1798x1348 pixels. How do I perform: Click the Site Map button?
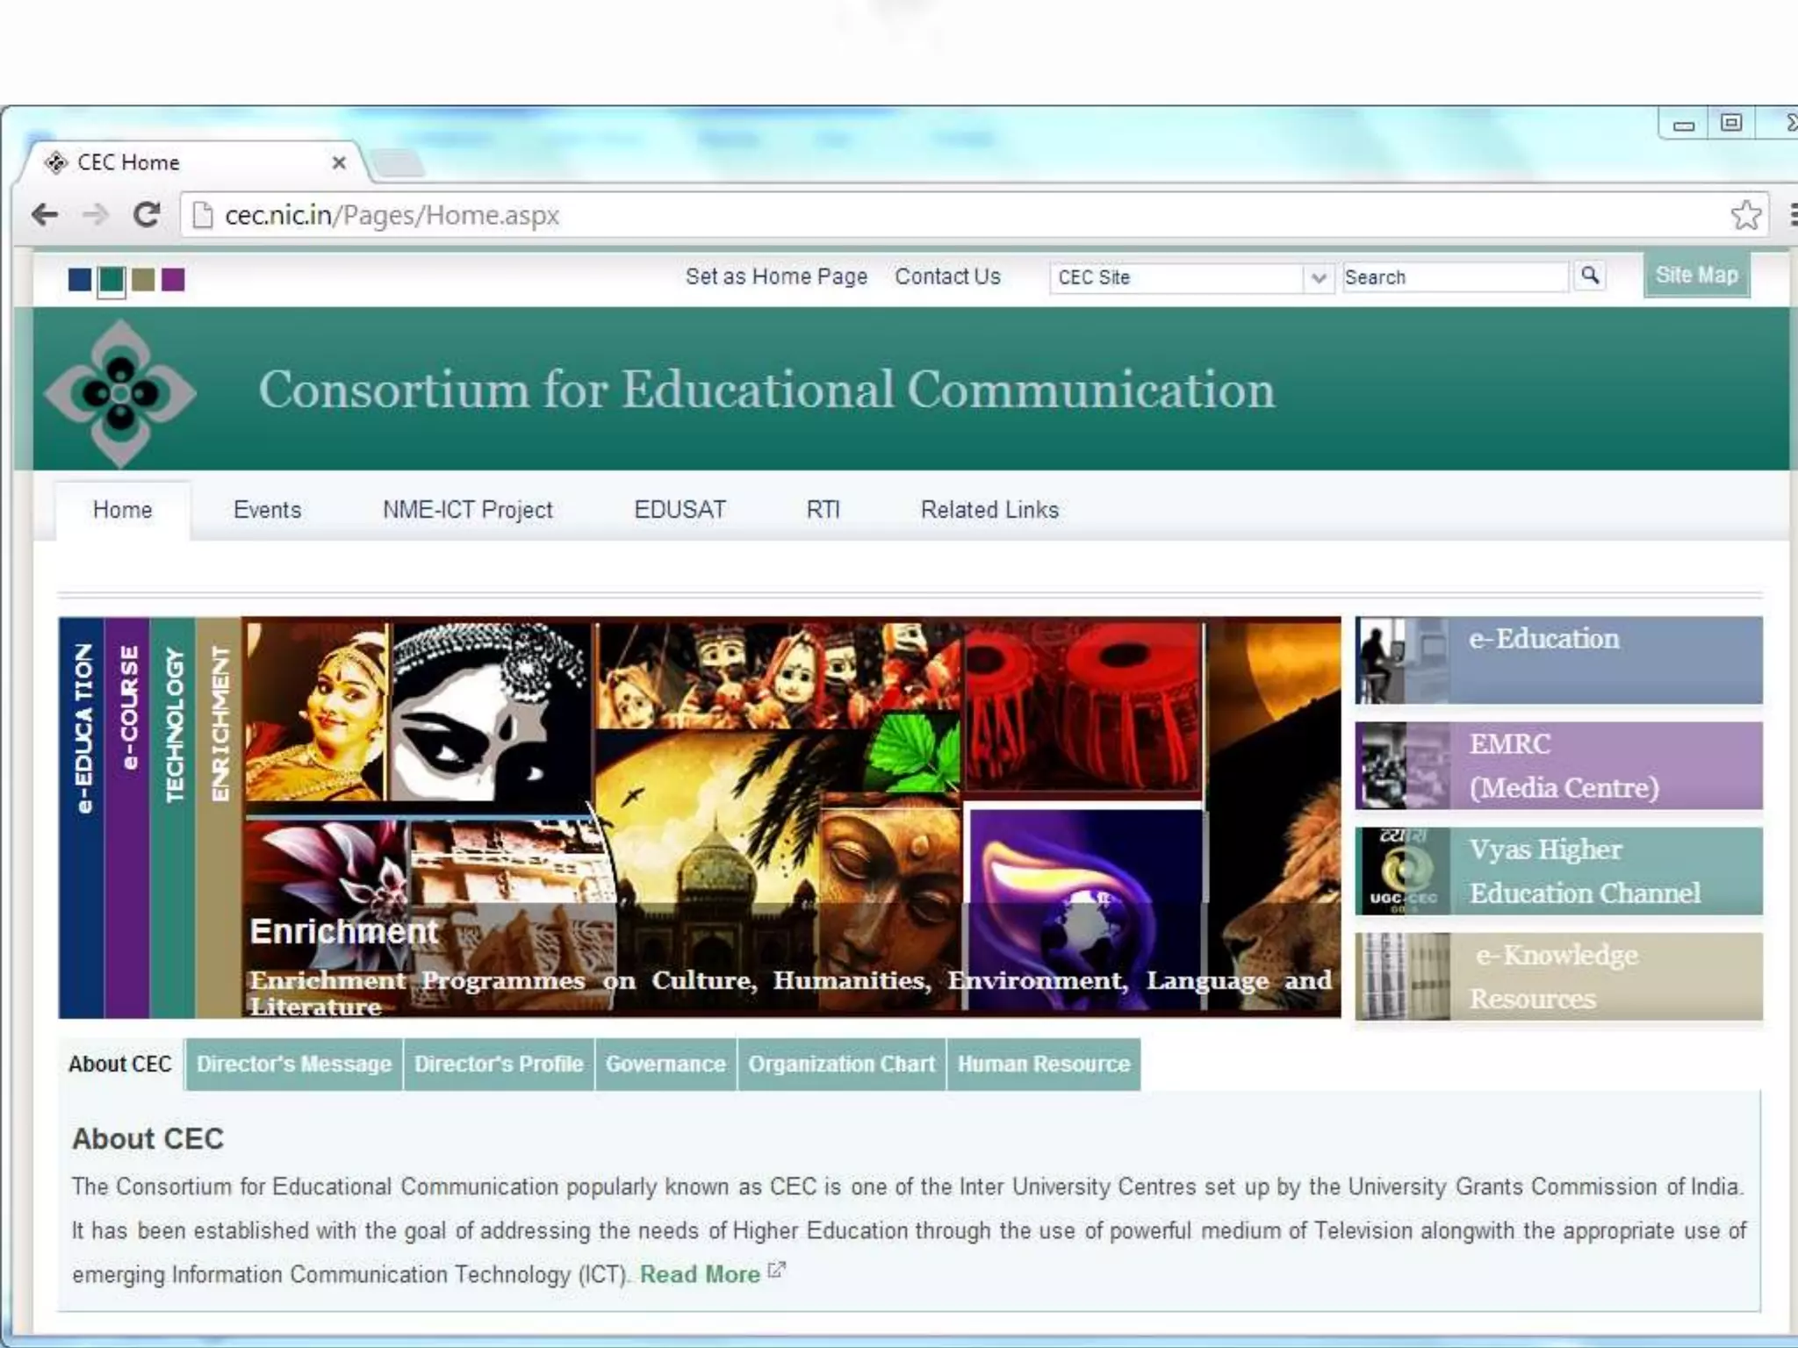[1696, 276]
